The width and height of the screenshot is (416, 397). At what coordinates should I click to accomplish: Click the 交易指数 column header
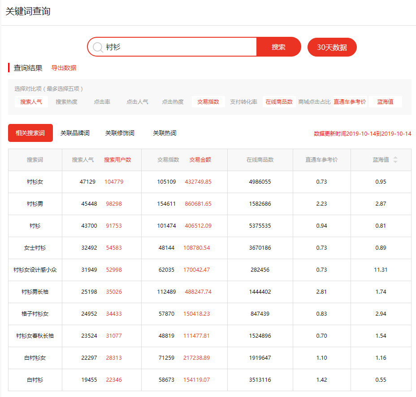(x=168, y=160)
